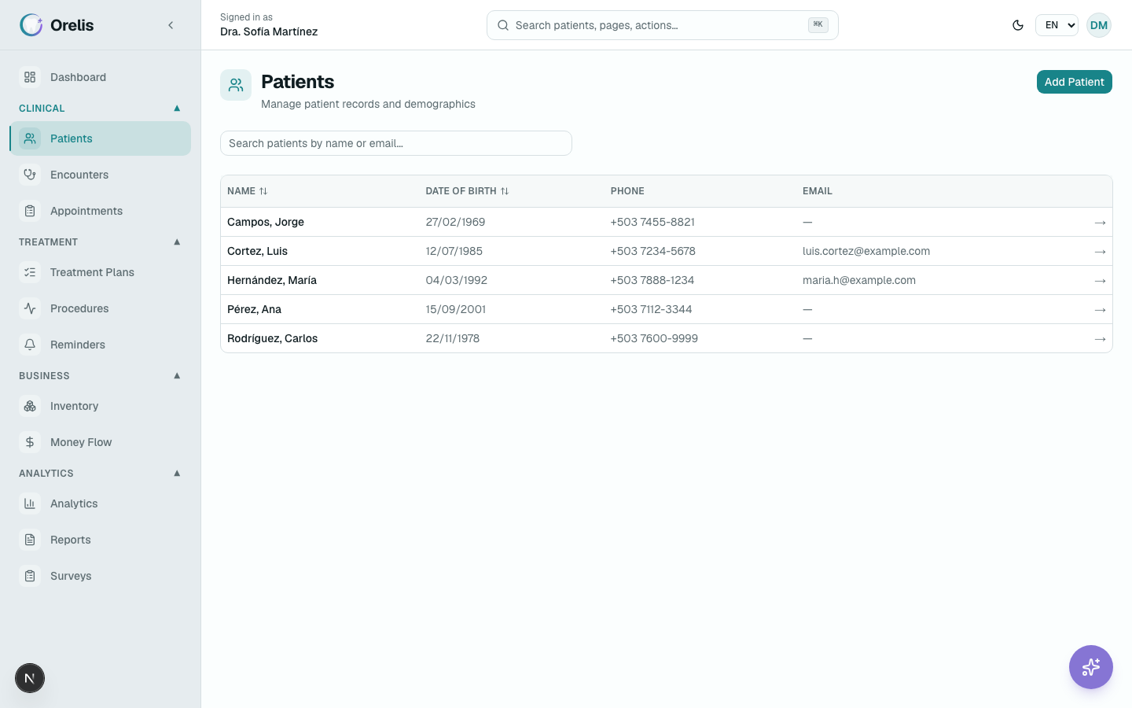This screenshot has height=708, width=1132.
Task: Select patient name Hernández, María
Action: [x=272, y=280]
